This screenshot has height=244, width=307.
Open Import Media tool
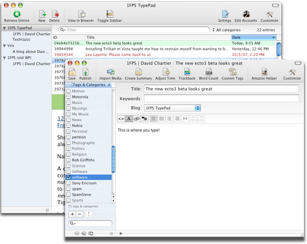click(x=111, y=74)
